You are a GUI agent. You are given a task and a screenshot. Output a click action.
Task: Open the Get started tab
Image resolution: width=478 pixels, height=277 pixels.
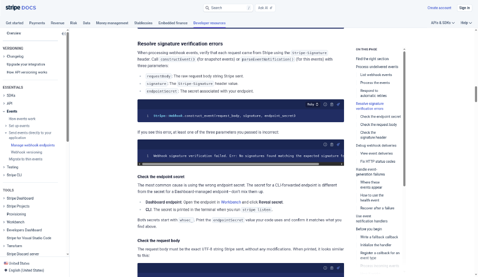click(x=14, y=23)
